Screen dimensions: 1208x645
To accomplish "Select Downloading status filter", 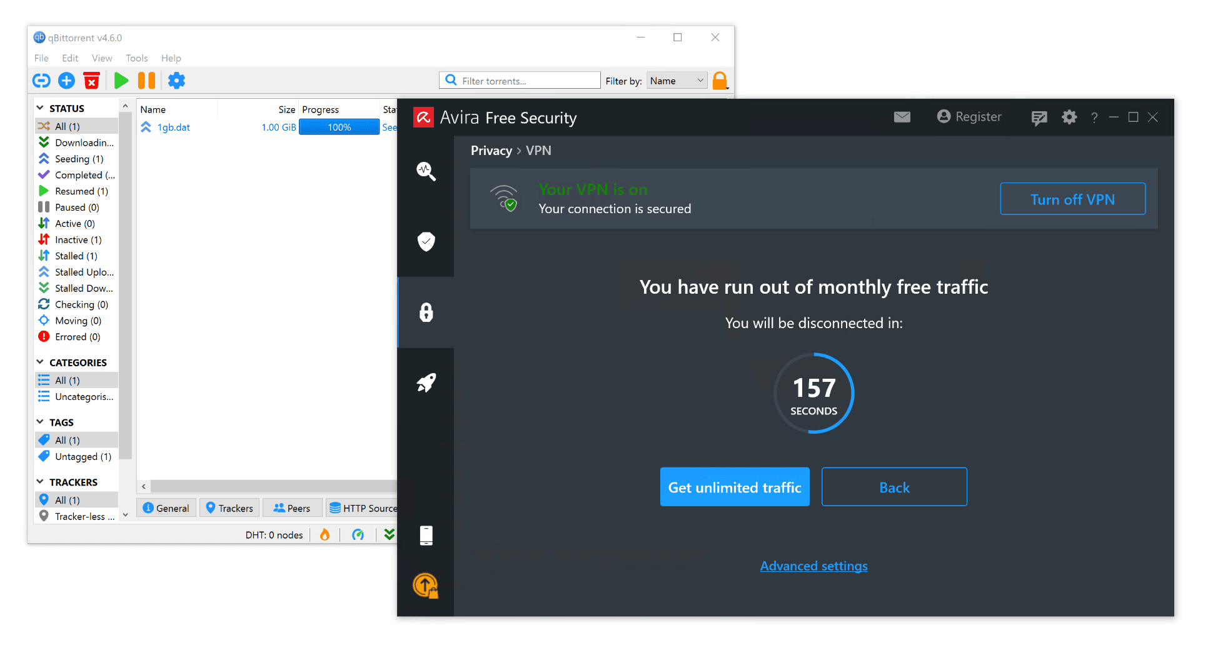I will pyautogui.click(x=77, y=142).
